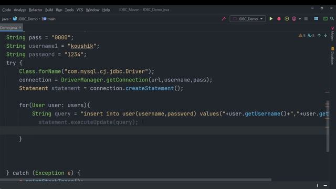Open the Code menu

point(6,10)
